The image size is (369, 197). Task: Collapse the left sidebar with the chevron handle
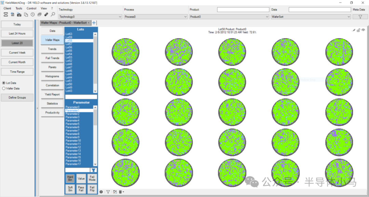37,108
